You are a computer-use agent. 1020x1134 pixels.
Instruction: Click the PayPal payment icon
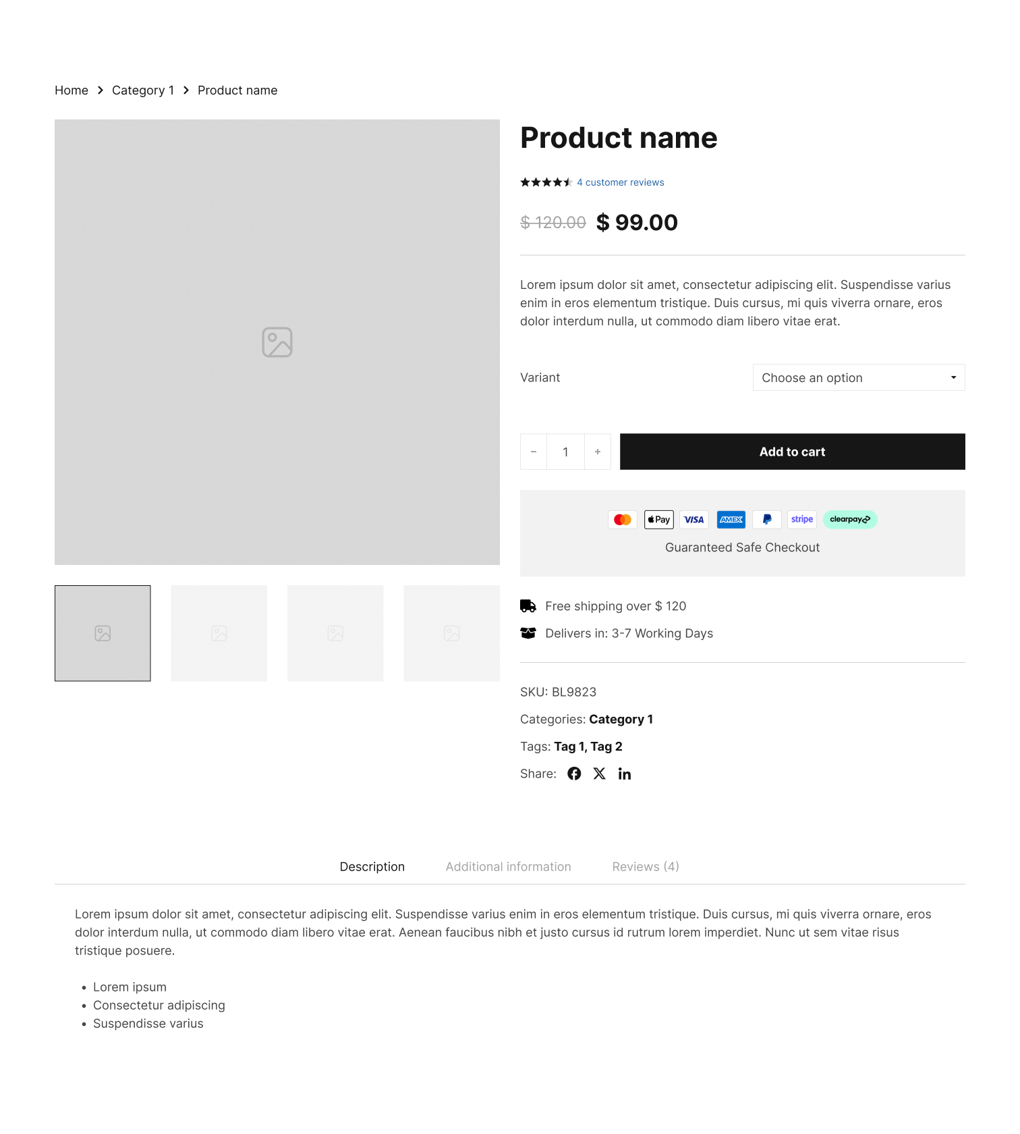coord(767,520)
